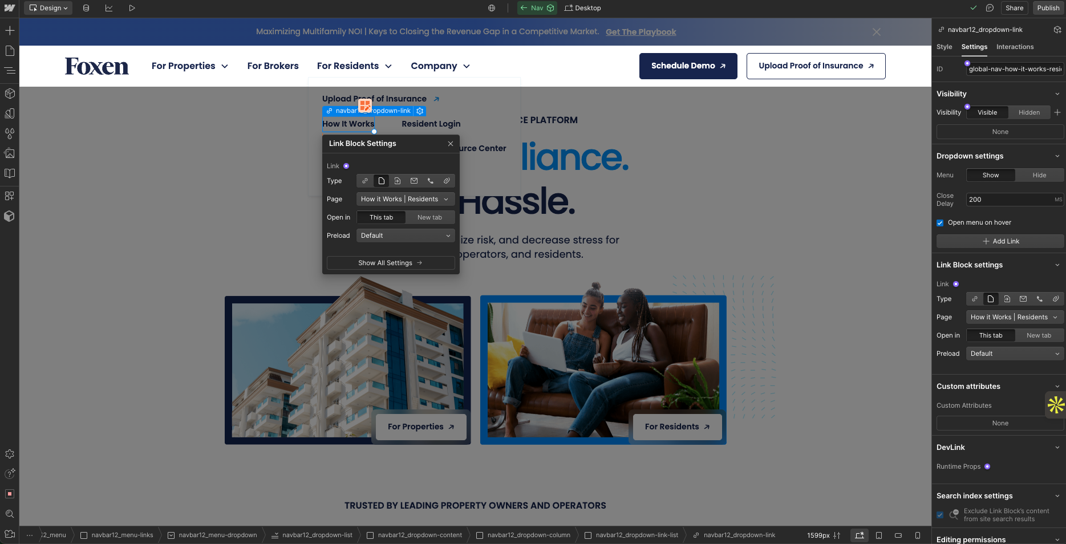Open Page dropdown in Link Block popup

pyautogui.click(x=406, y=199)
